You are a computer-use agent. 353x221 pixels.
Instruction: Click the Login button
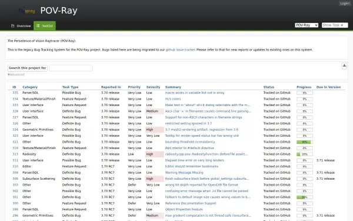[345, 4]
